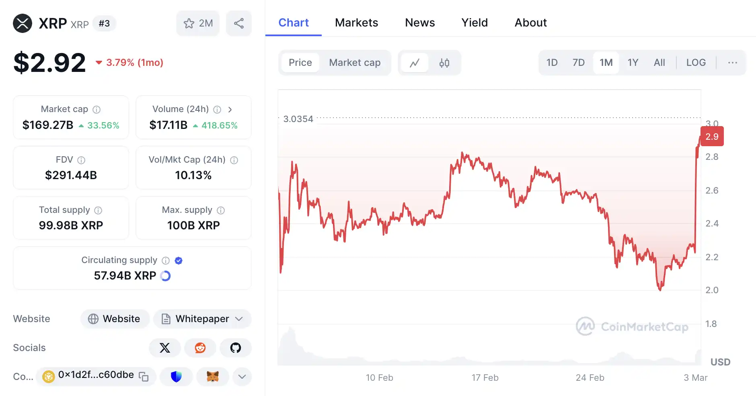Expand more contract addresses chevron
Image resolution: width=756 pixels, height=396 pixels.
242,377
